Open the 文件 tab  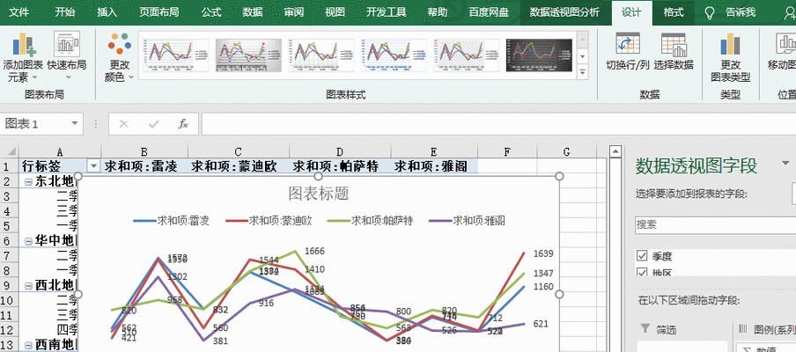[18, 12]
